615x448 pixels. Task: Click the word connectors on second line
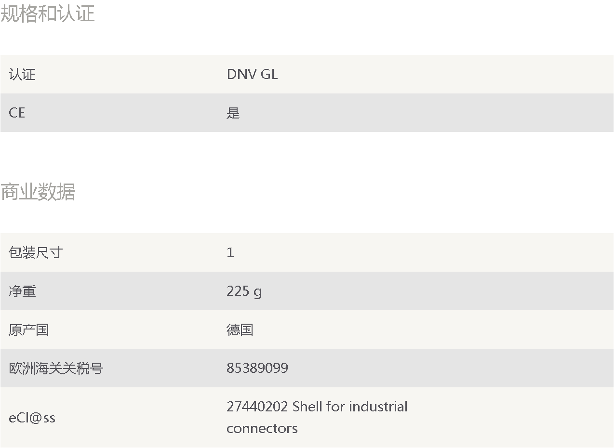click(262, 428)
